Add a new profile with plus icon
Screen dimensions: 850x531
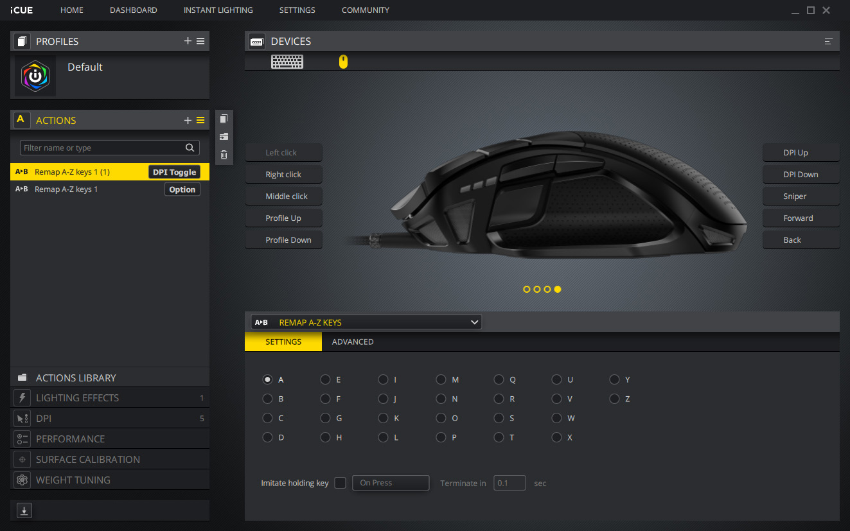(x=188, y=41)
